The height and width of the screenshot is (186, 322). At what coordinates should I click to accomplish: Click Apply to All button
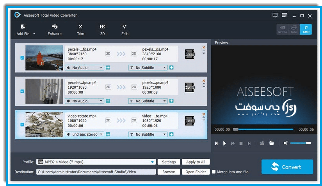(x=196, y=162)
